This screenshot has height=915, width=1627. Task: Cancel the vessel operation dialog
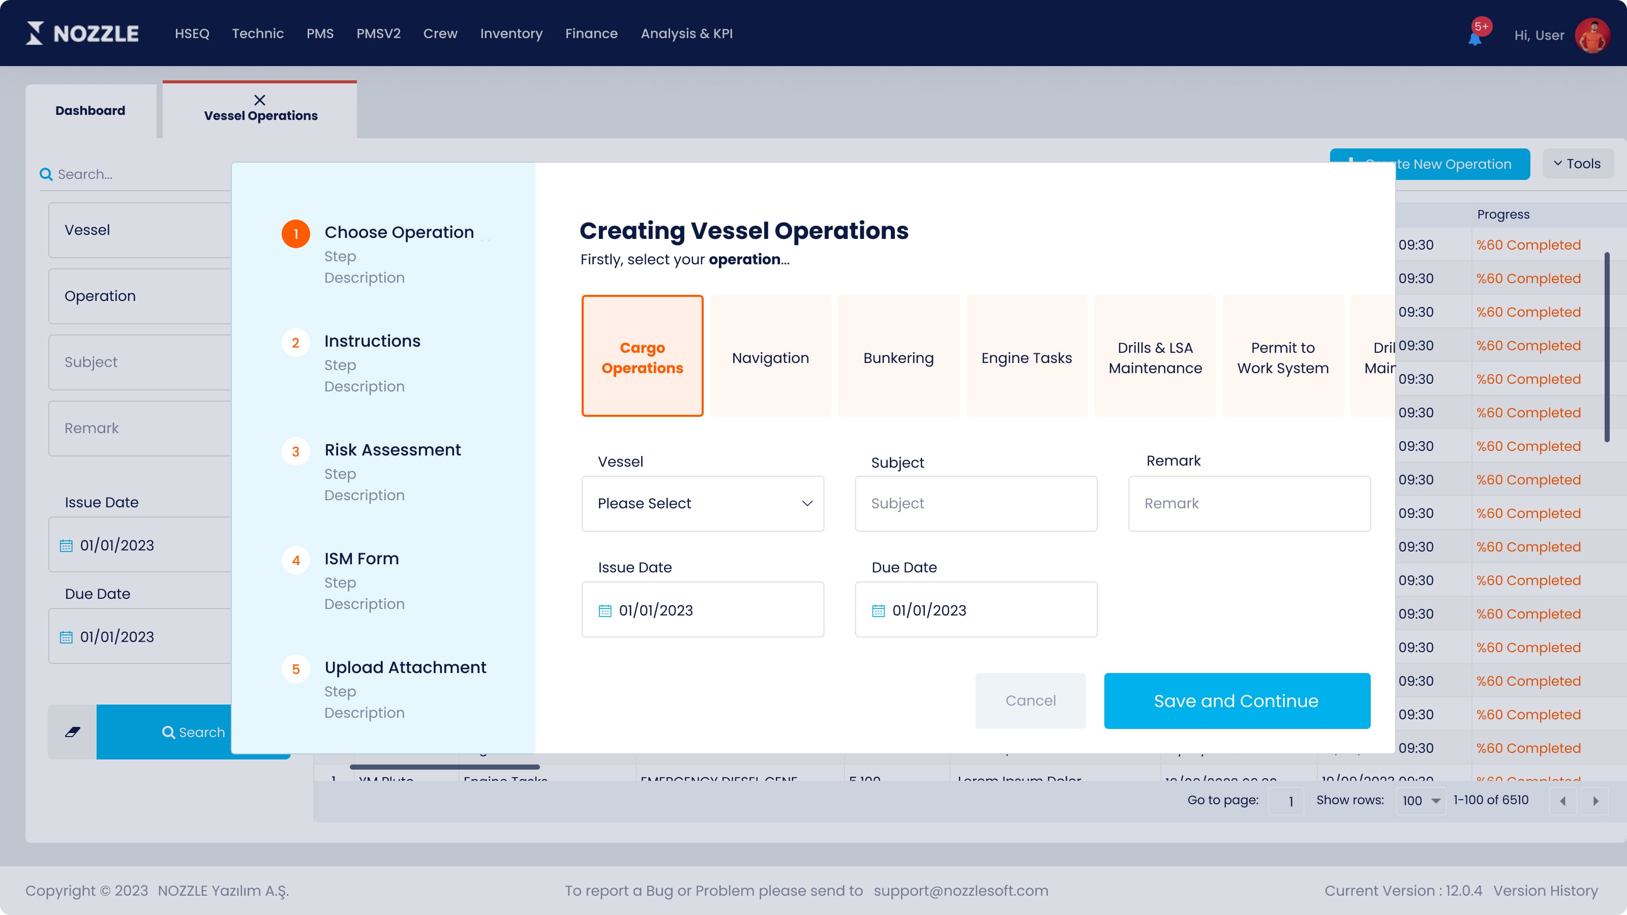pos(1030,701)
